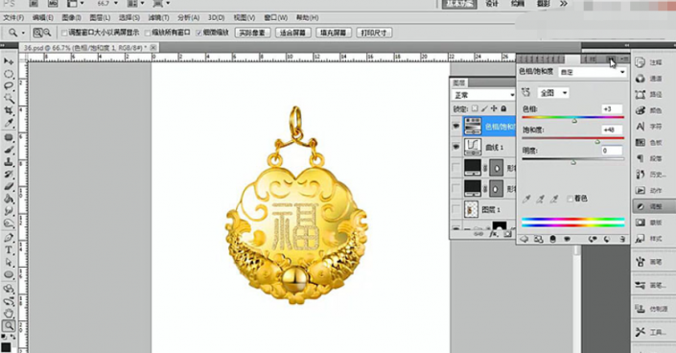
Task: Select the Pen tool
Action: [9, 237]
